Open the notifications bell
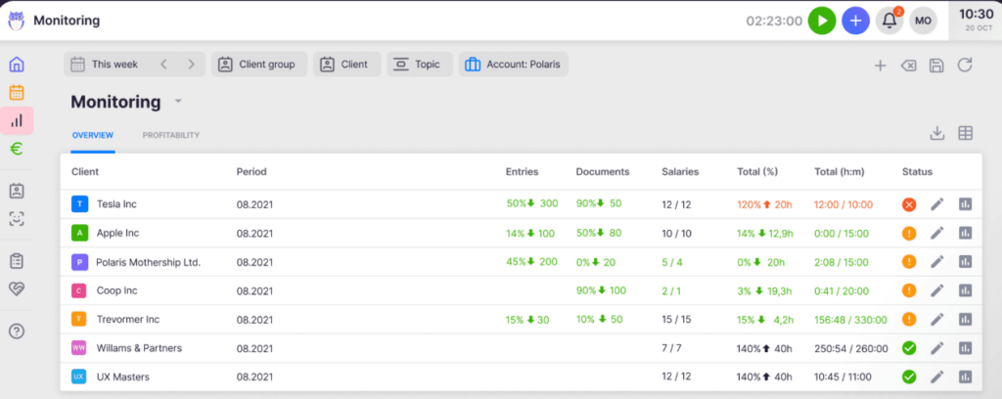Image resolution: width=1002 pixels, height=399 pixels. 889,21
